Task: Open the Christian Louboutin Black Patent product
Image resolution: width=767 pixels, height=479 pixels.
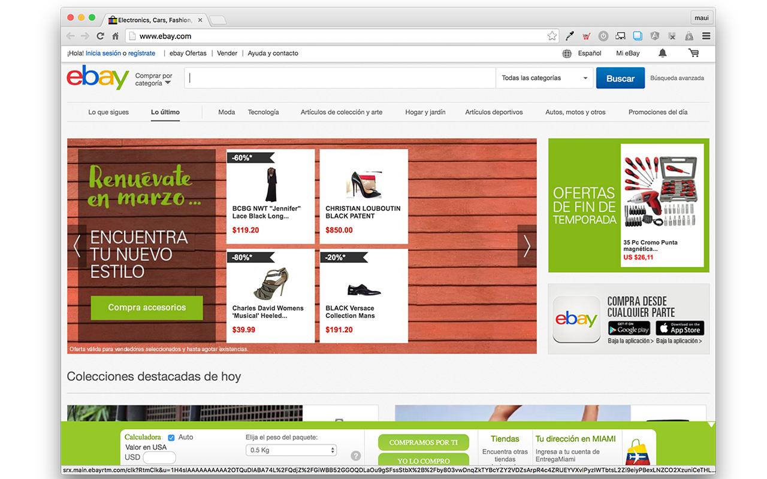Action: pyautogui.click(x=364, y=196)
